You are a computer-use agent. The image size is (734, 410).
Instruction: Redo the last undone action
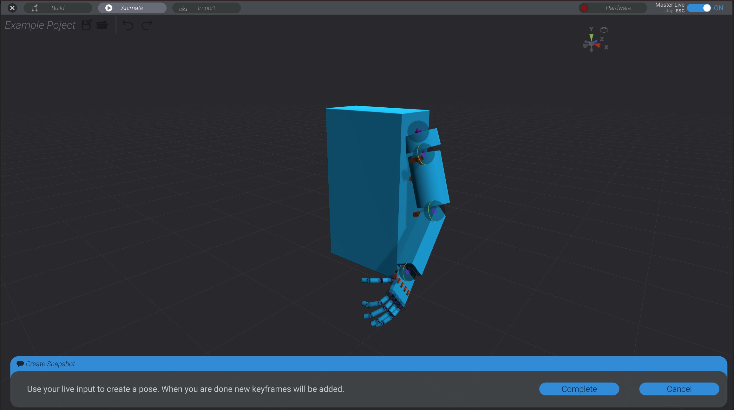click(x=146, y=25)
